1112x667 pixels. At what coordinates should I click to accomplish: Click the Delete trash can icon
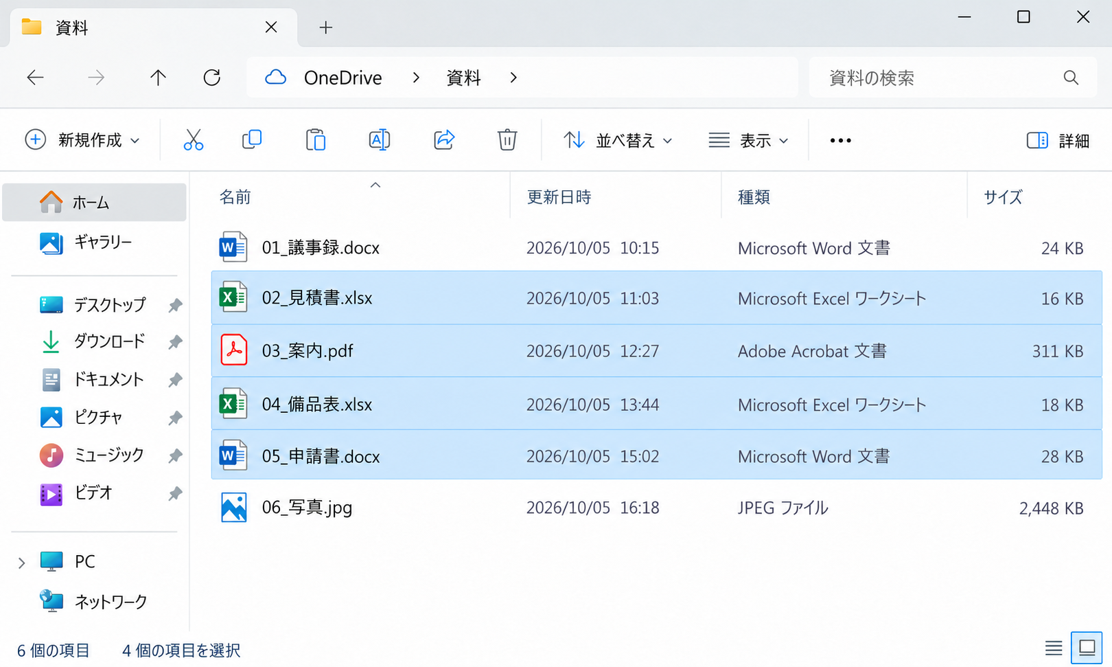[507, 139]
